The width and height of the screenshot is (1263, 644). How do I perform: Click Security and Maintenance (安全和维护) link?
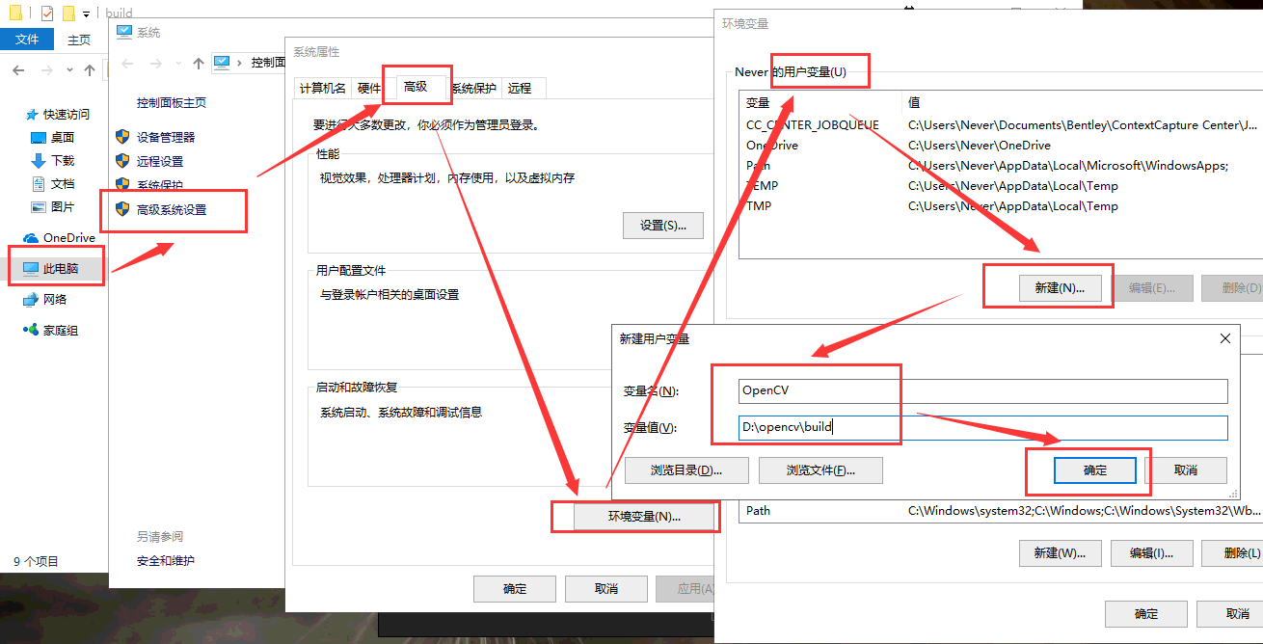click(166, 561)
